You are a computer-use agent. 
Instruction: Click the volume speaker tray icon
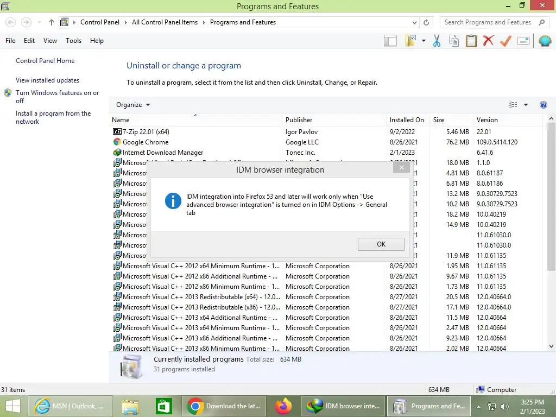505,407
